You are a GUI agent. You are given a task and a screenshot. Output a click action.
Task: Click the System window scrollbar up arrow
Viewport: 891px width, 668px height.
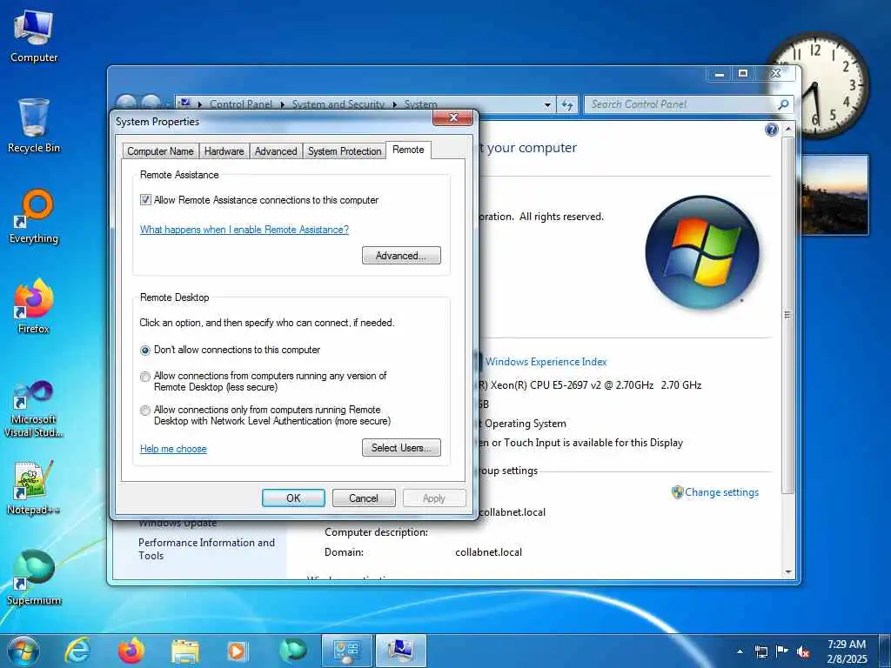tap(787, 129)
